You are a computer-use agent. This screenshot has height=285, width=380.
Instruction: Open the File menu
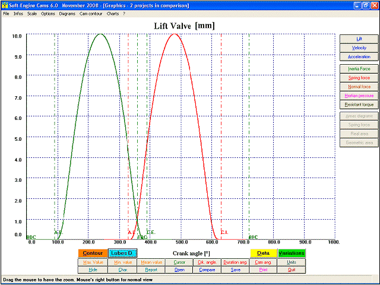(6, 14)
